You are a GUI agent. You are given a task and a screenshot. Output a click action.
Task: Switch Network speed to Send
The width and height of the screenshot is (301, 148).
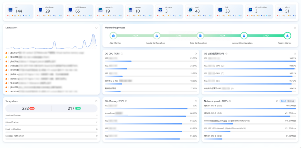click(x=283, y=101)
